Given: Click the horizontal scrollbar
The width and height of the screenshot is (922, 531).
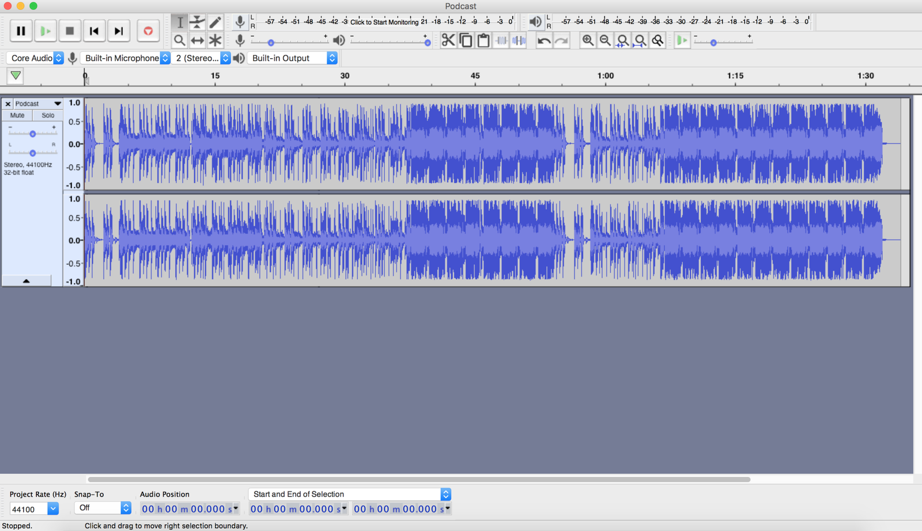Looking at the screenshot, I should pyautogui.click(x=419, y=479).
